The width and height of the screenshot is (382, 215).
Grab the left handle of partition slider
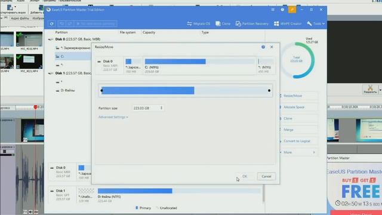pyautogui.click(x=101, y=90)
